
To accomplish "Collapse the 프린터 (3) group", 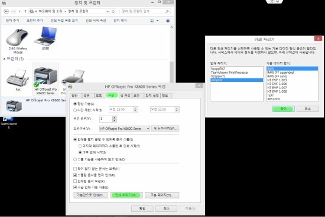I will tap(4, 59).
